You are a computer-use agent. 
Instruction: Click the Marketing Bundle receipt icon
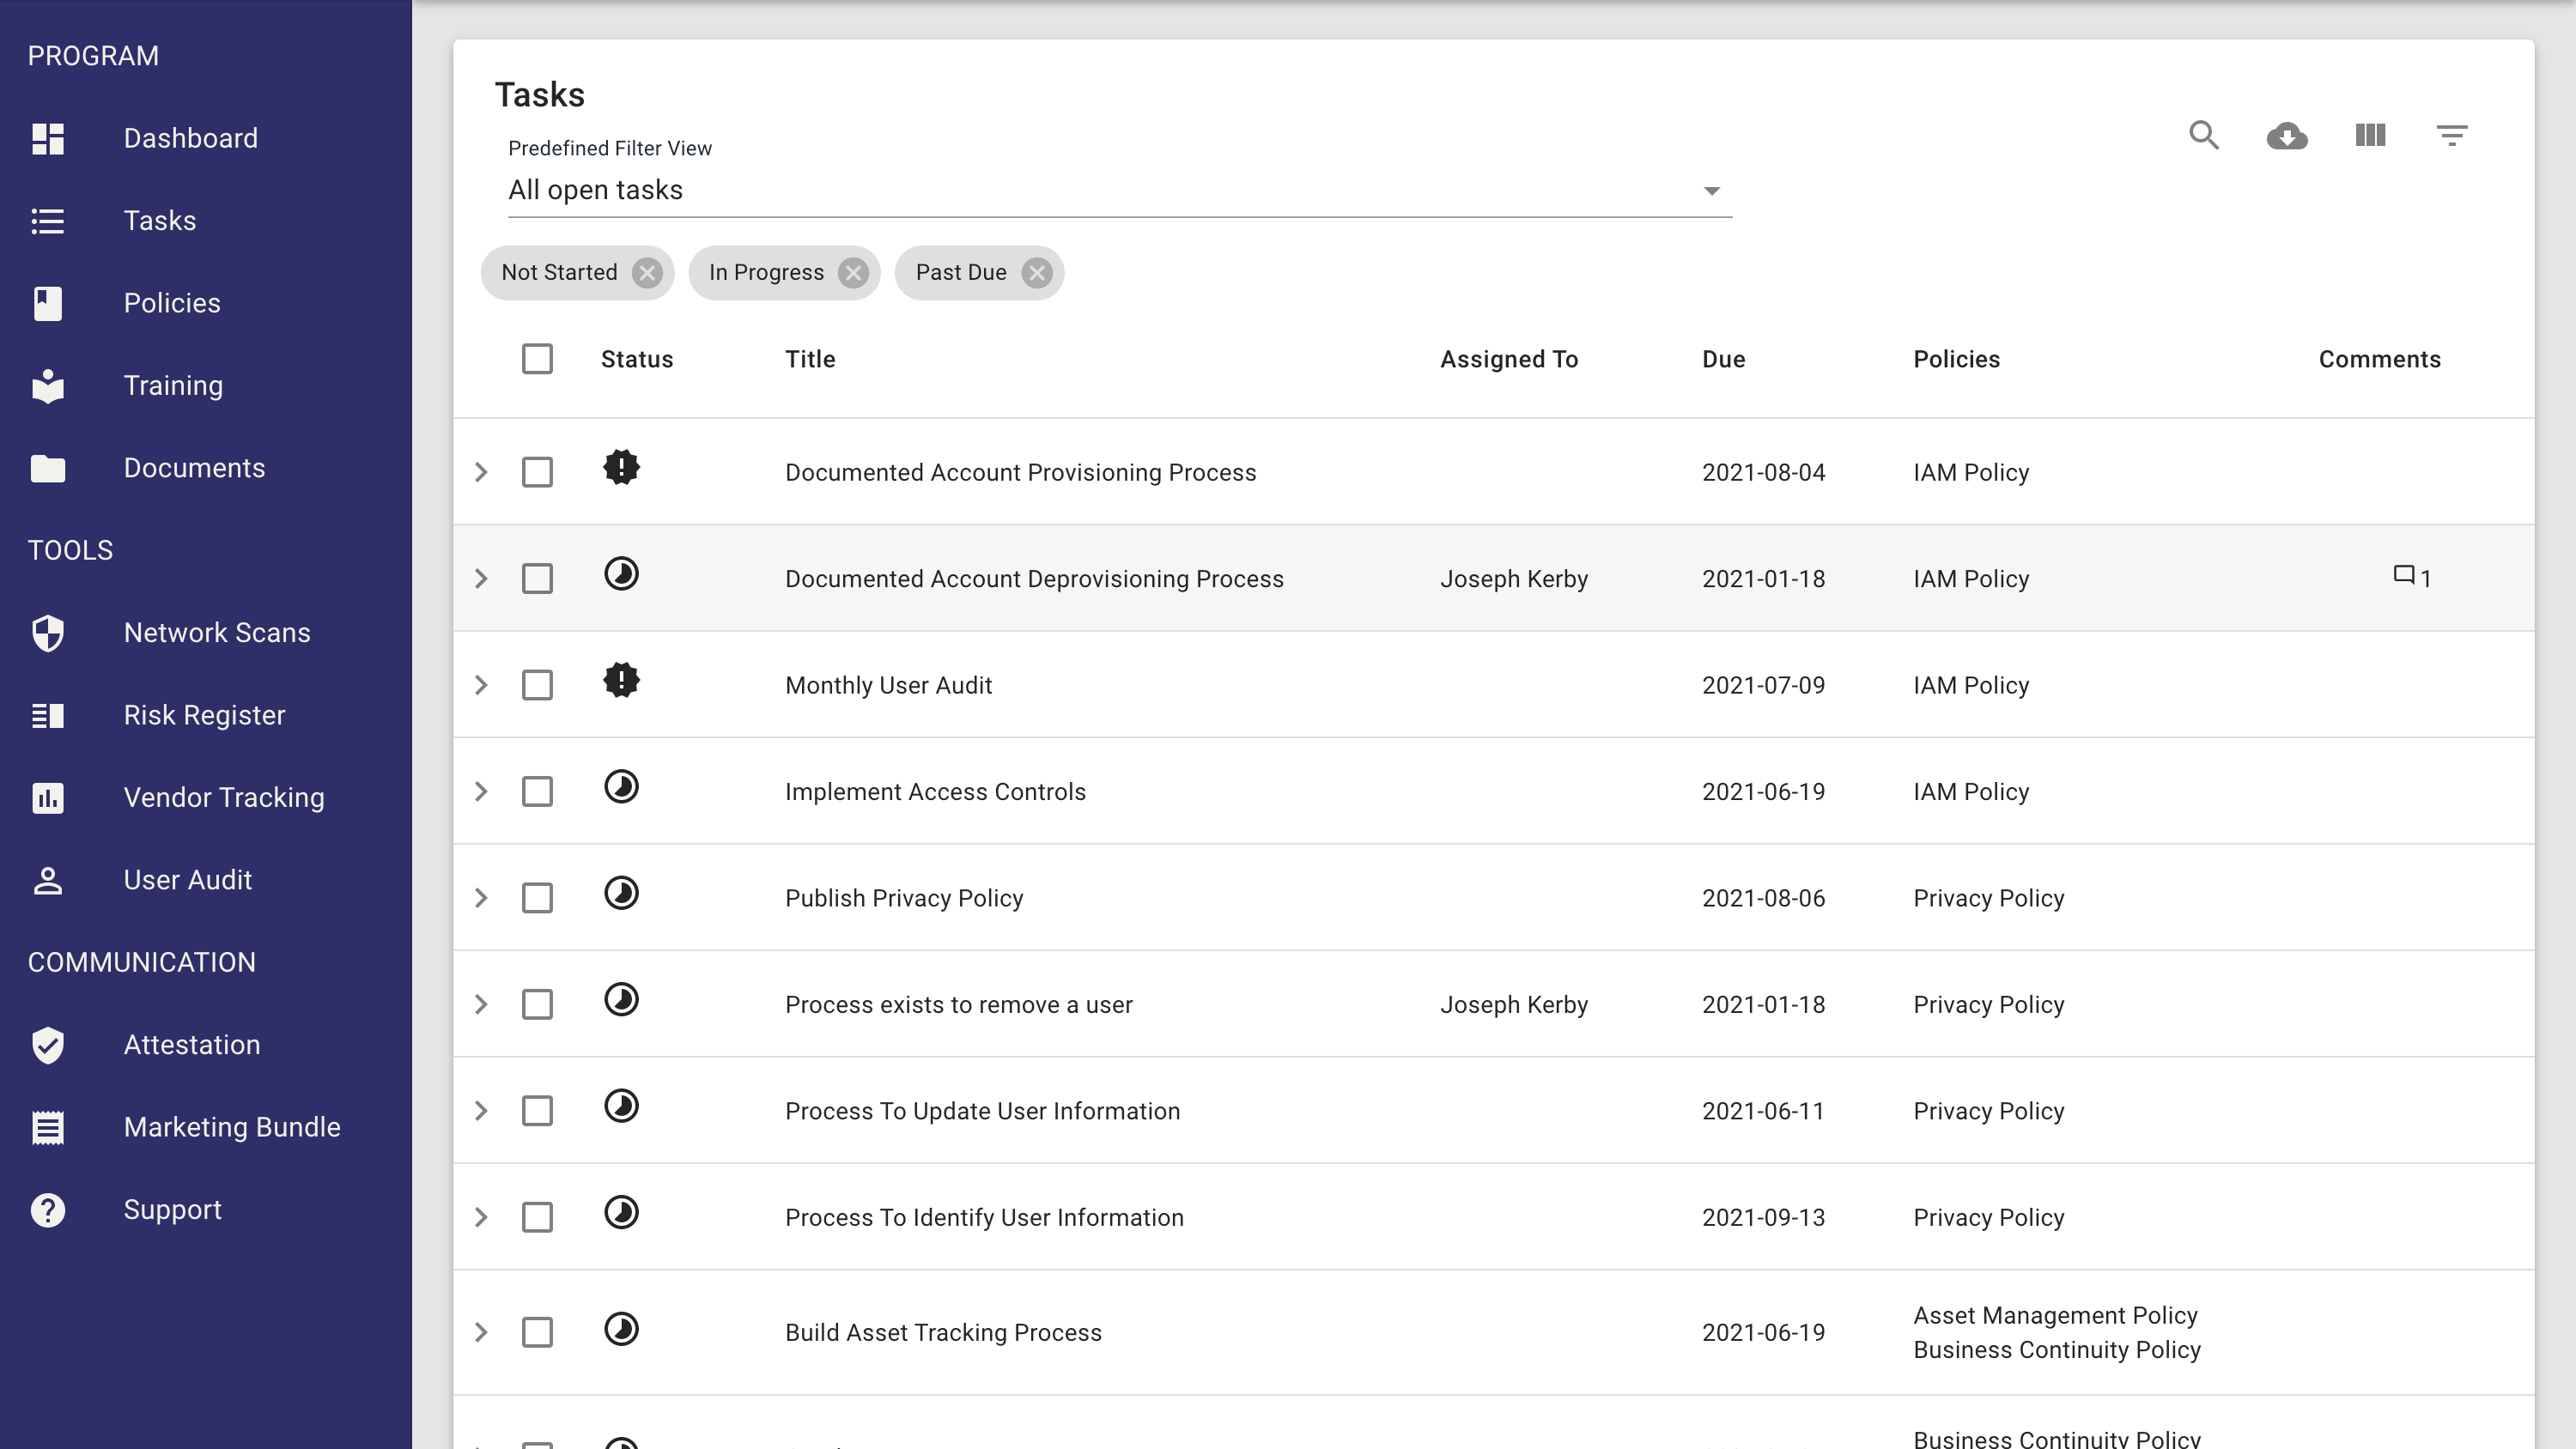click(48, 1127)
